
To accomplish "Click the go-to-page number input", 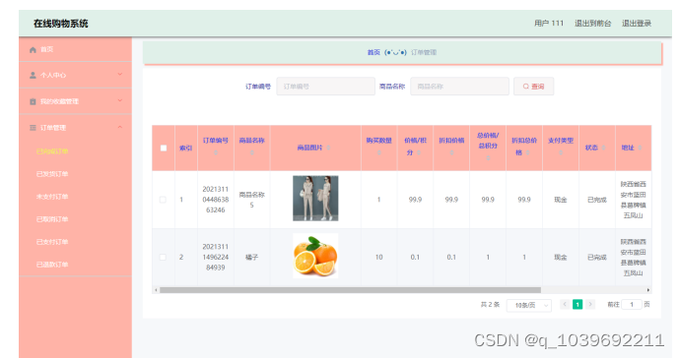I will pos(632,305).
